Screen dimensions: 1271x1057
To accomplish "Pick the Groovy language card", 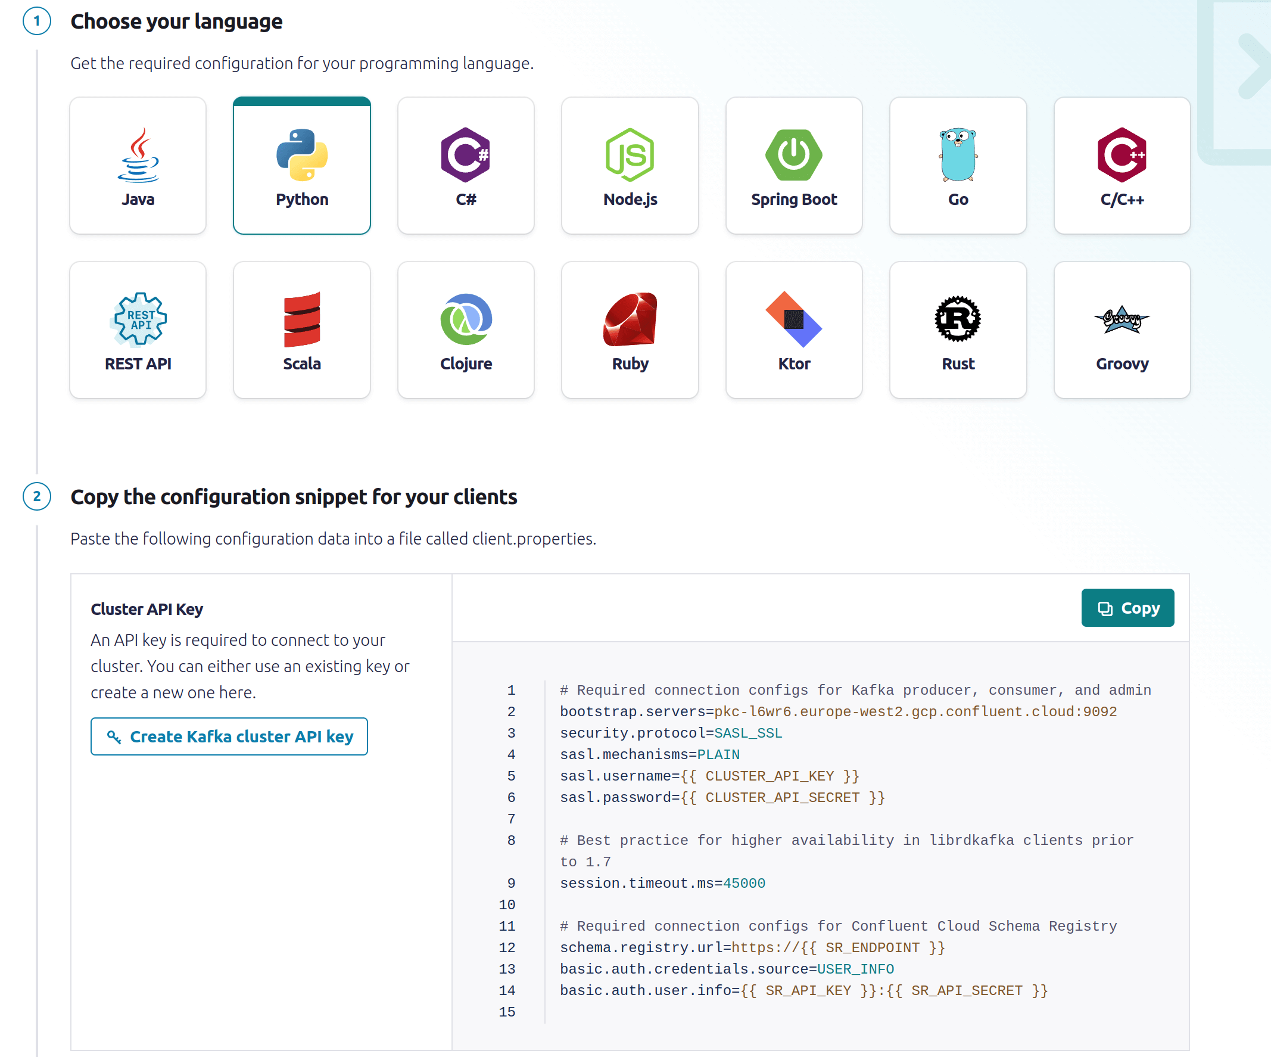I will (1122, 330).
